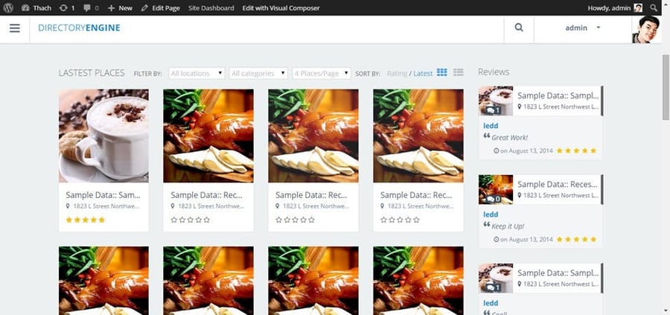The height and width of the screenshot is (315, 670).
Task: Open the updates counter in admin bar
Action: pyautogui.click(x=67, y=7)
